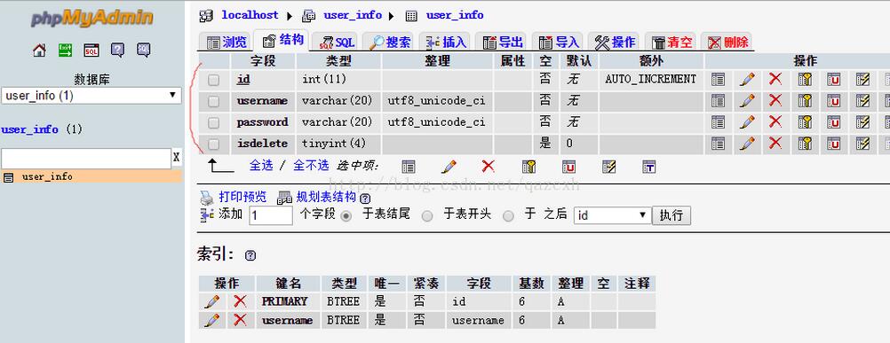The width and height of the screenshot is (890, 343).
Task: Delete the password field with red X
Action: tap(775, 121)
